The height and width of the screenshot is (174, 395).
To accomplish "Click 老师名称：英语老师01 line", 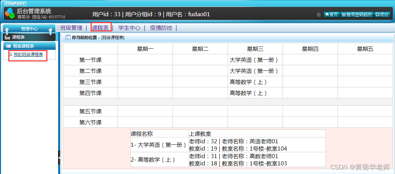I will pos(250,141).
